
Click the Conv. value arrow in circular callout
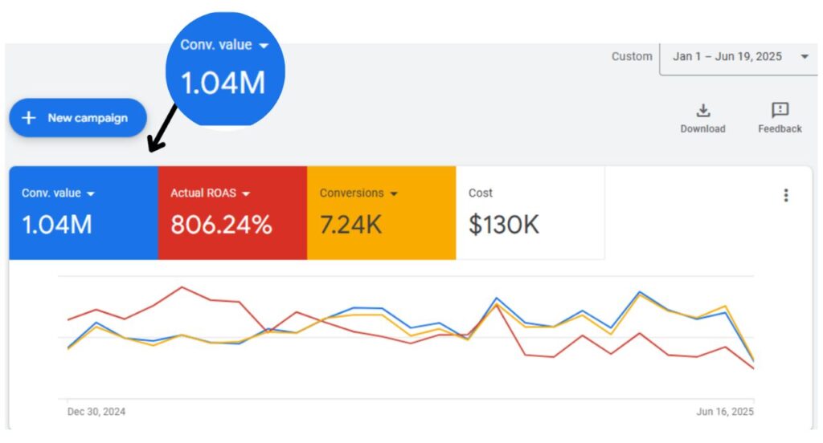pos(262,46)
